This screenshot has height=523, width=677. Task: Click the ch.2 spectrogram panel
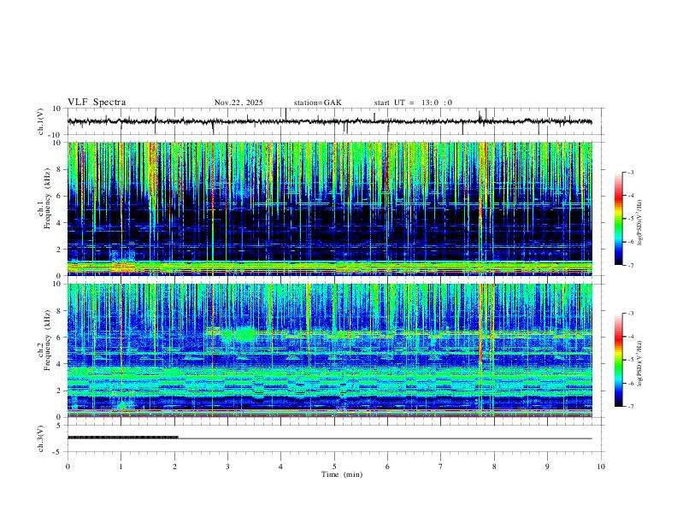[330, 350]
